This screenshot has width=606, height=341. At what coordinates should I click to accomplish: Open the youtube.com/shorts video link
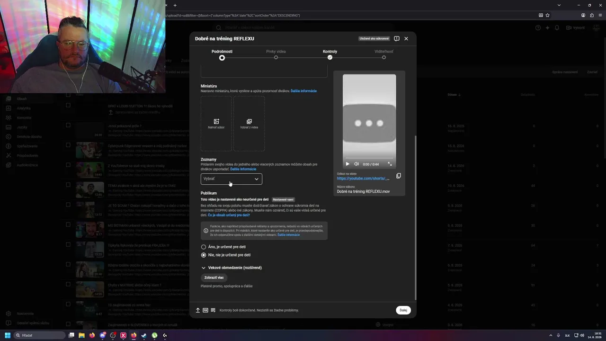(363, 179)
